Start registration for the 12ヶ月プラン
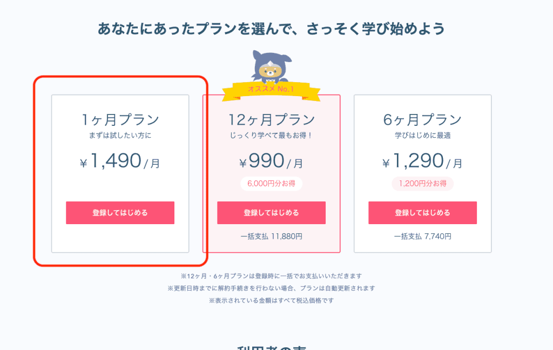This screenshot has height=350, width=553. click(271, 213)
